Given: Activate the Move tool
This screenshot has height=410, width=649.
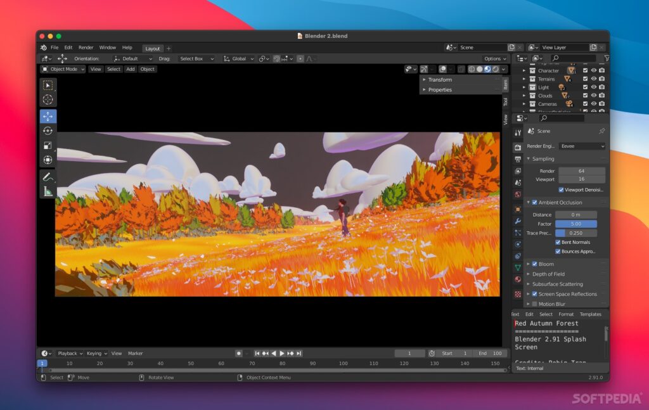Looking at the screenshot, I should click(48, 116).
